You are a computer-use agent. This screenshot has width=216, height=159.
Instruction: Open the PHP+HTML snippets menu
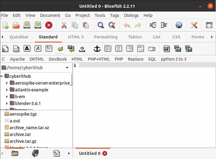tap(99, 59)
